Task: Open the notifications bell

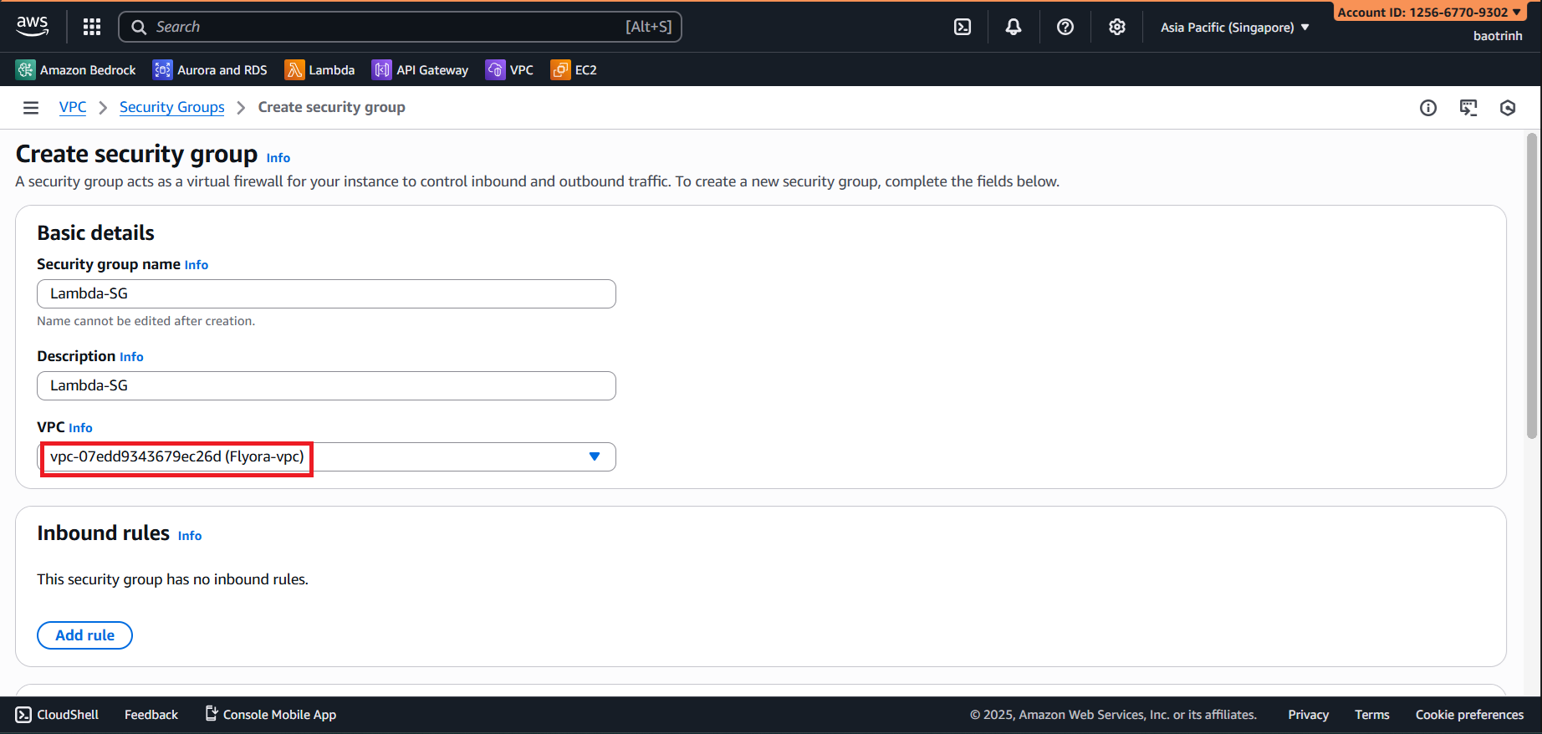Action: tap(1014, 27)
